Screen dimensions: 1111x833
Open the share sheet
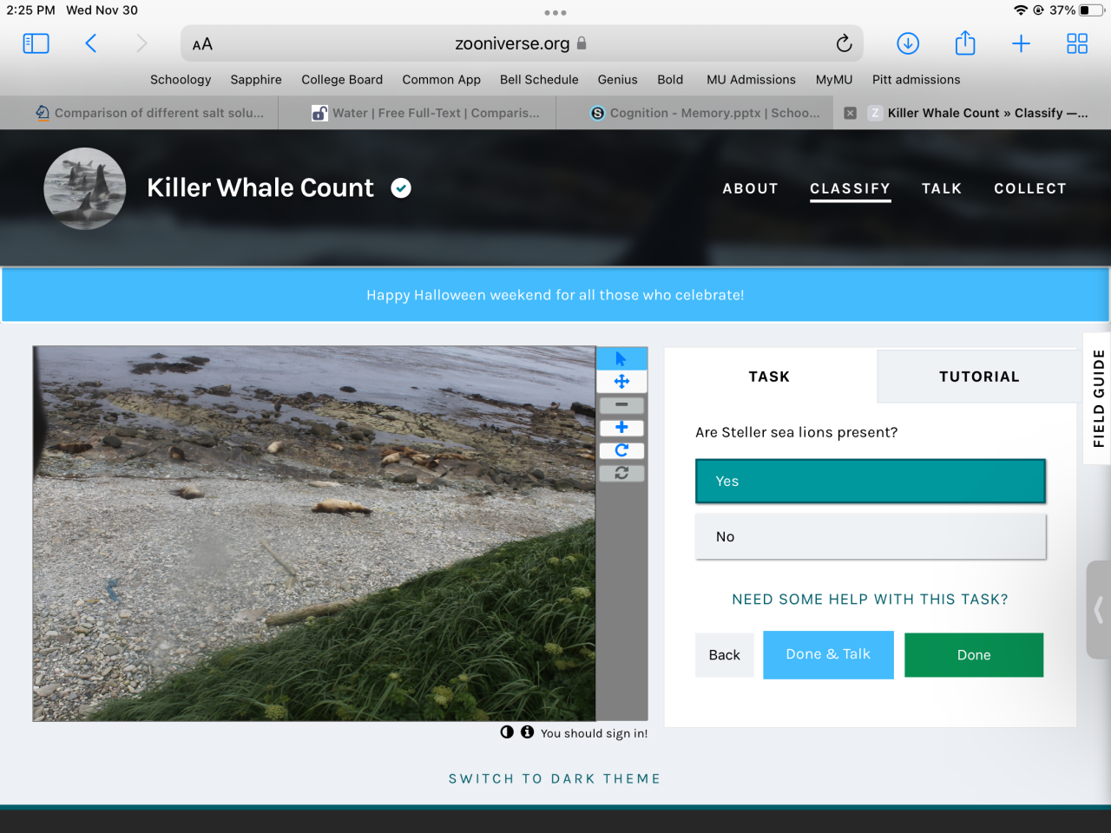(965, 43)
